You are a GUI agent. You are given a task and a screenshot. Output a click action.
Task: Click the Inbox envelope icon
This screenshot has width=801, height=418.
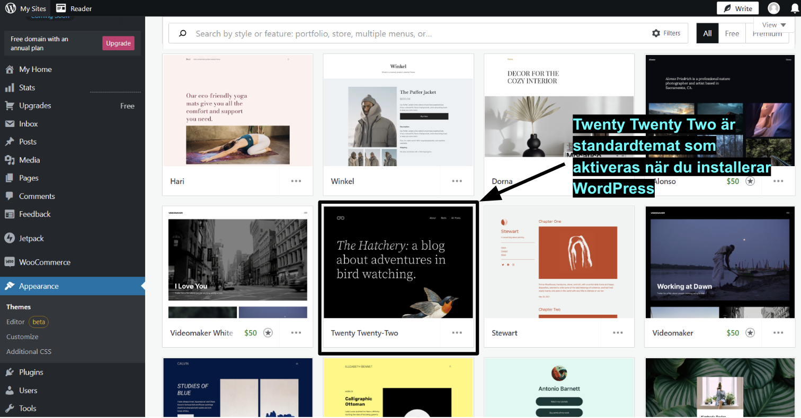click(x=10, y=124)
